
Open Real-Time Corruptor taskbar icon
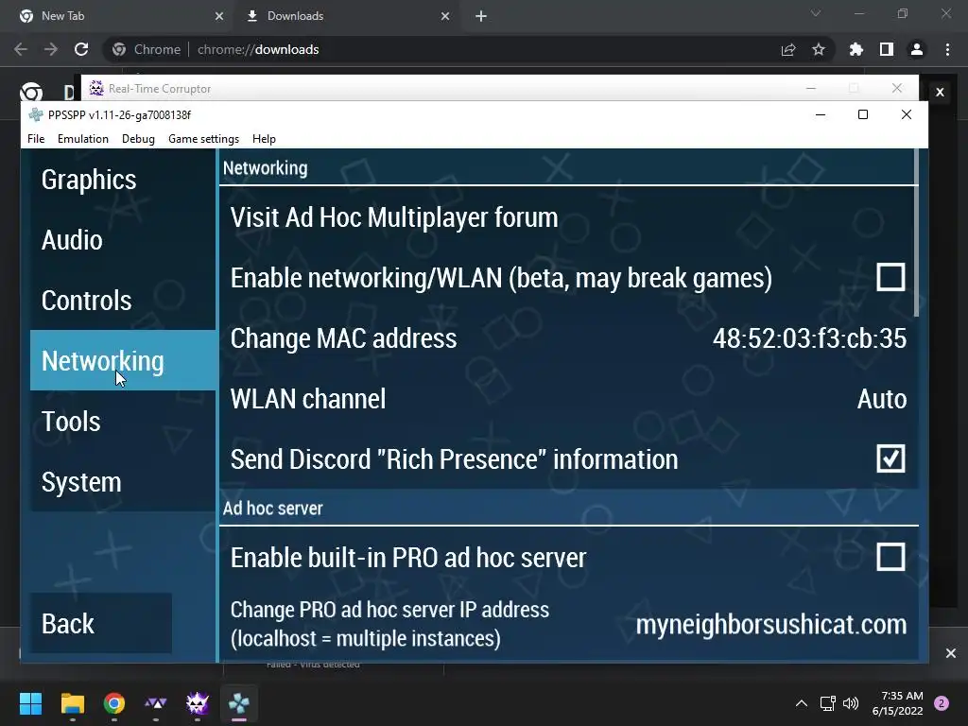click(x=198, y=703)
